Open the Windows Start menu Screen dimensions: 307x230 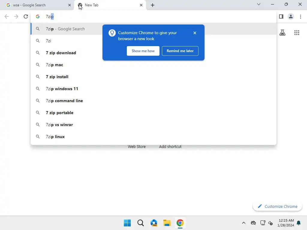click(x=127, y=223)
